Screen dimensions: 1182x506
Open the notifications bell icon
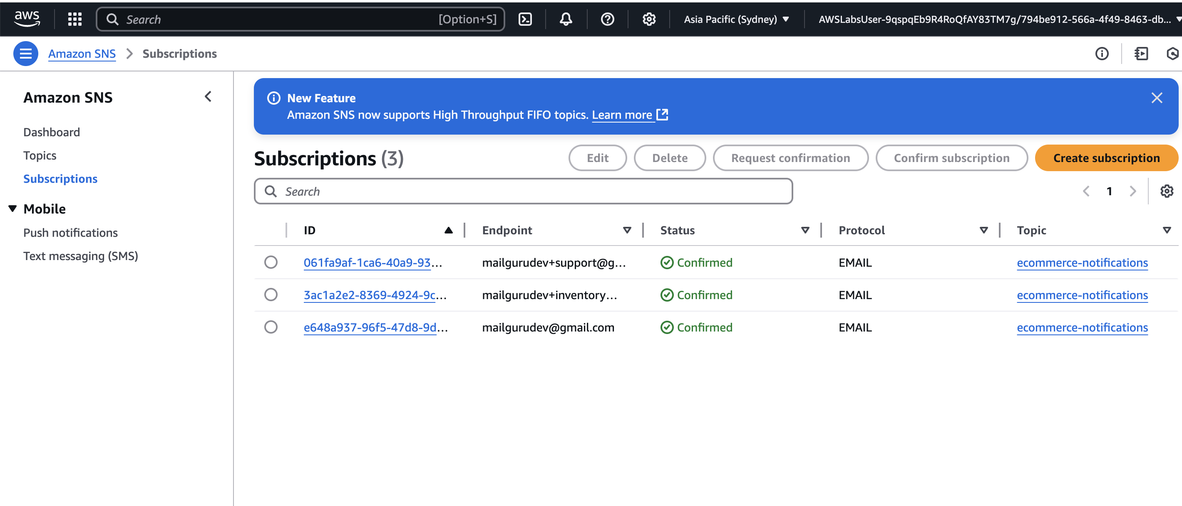point(566,19)
